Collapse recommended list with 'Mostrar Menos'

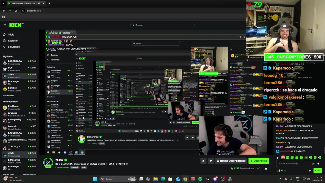point(29,174)
